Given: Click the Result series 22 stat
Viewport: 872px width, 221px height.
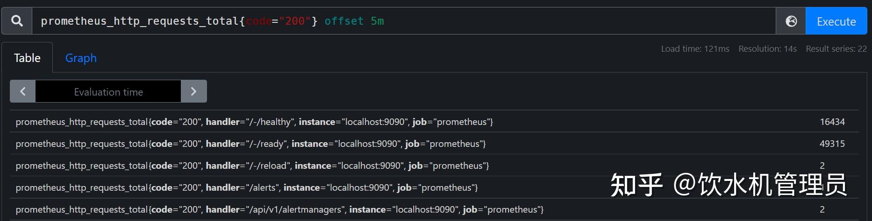Looking at the screenshot, I should coord(836,49).
